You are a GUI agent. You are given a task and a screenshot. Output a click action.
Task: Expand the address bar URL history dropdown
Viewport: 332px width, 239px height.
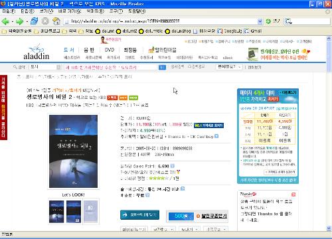pos(260,21)
